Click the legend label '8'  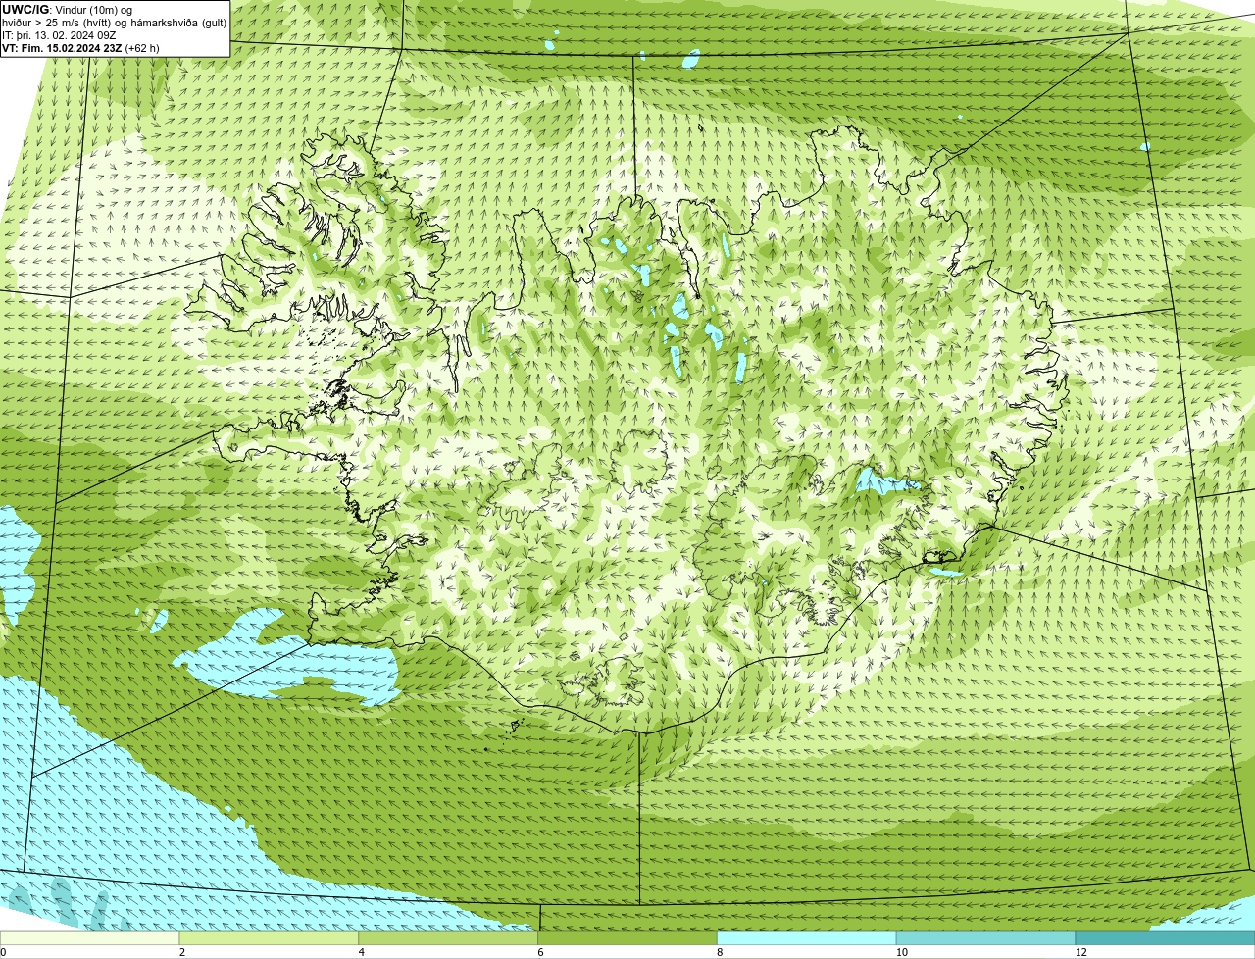tap(720, 952)
